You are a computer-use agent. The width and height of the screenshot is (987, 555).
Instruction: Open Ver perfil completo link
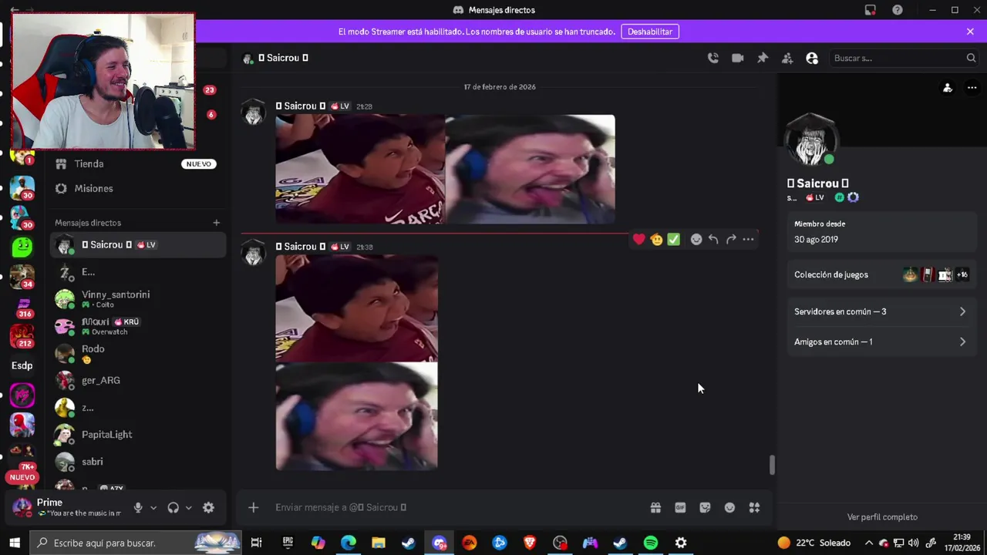(x=882, y=517)
